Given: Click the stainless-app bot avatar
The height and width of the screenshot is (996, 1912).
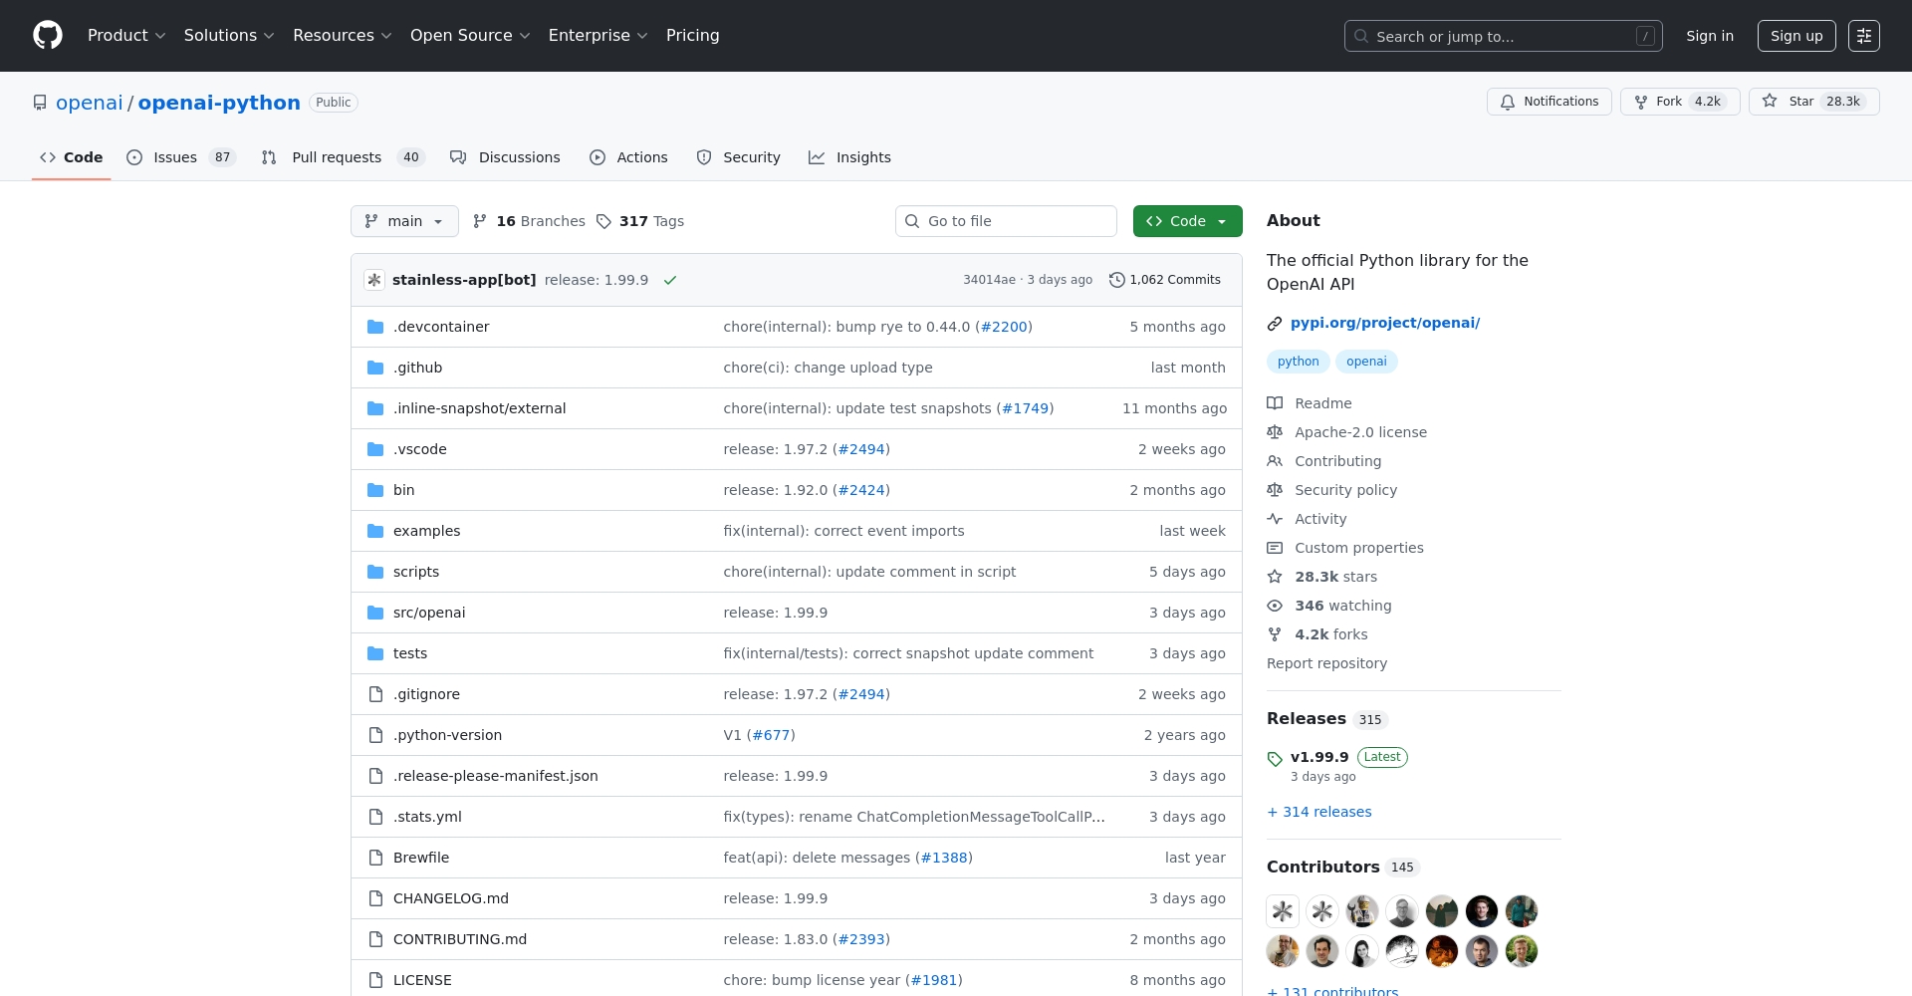Looking at the screenshot, I should 374,280.
